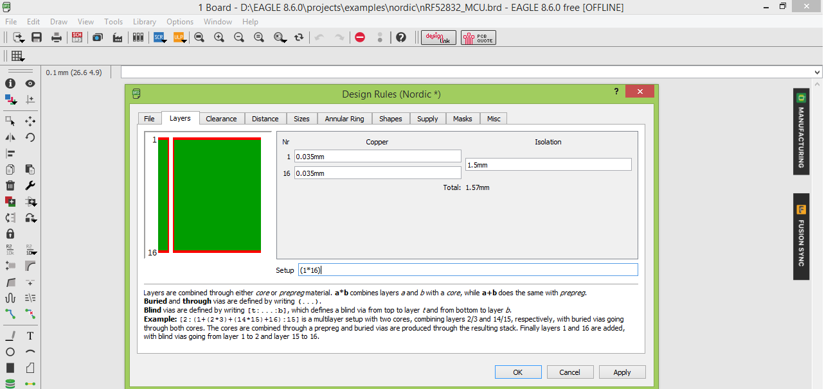Select the Rotate tool
Screen dimensions: 824x389
pyautogui.click(x=30, y=137)
